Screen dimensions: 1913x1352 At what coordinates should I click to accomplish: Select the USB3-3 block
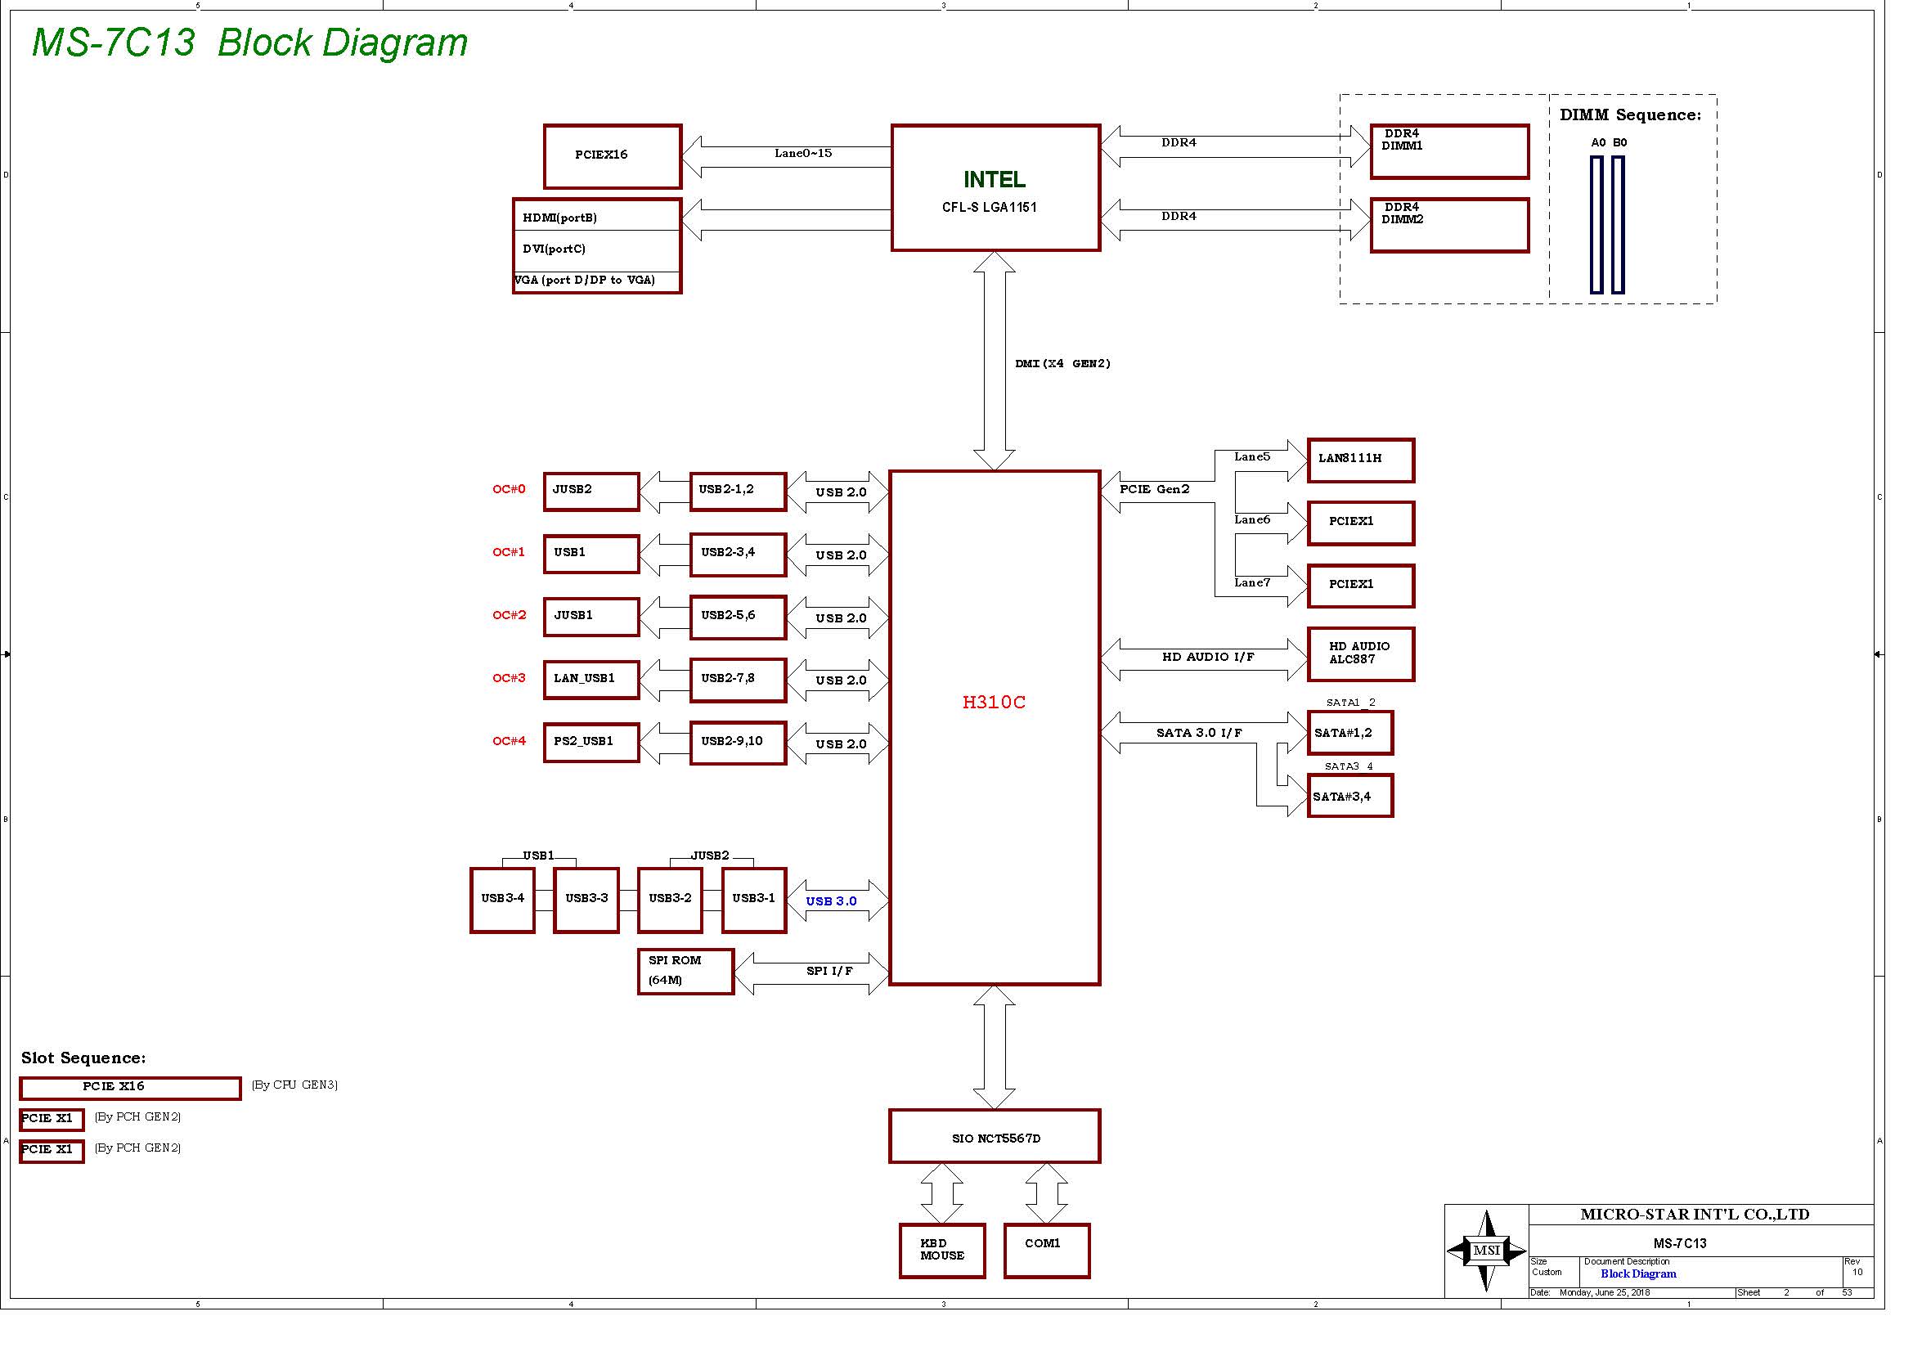pyautogui.click(x=586, y=901)
